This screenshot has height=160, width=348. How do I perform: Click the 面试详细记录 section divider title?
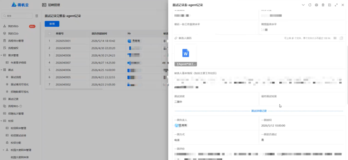point(259,111)
